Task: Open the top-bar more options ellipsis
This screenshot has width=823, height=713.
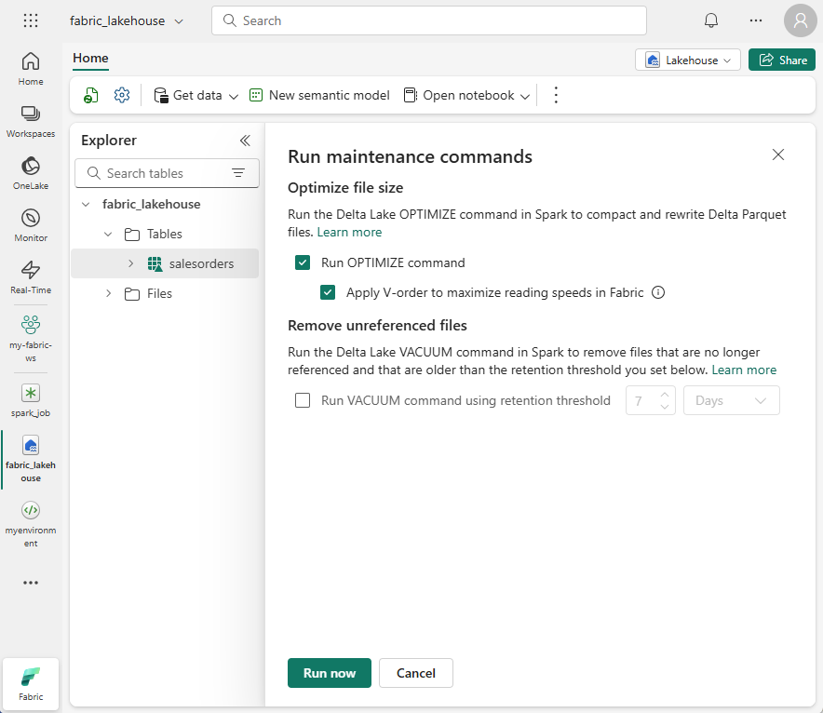Action: coord(756,20)
